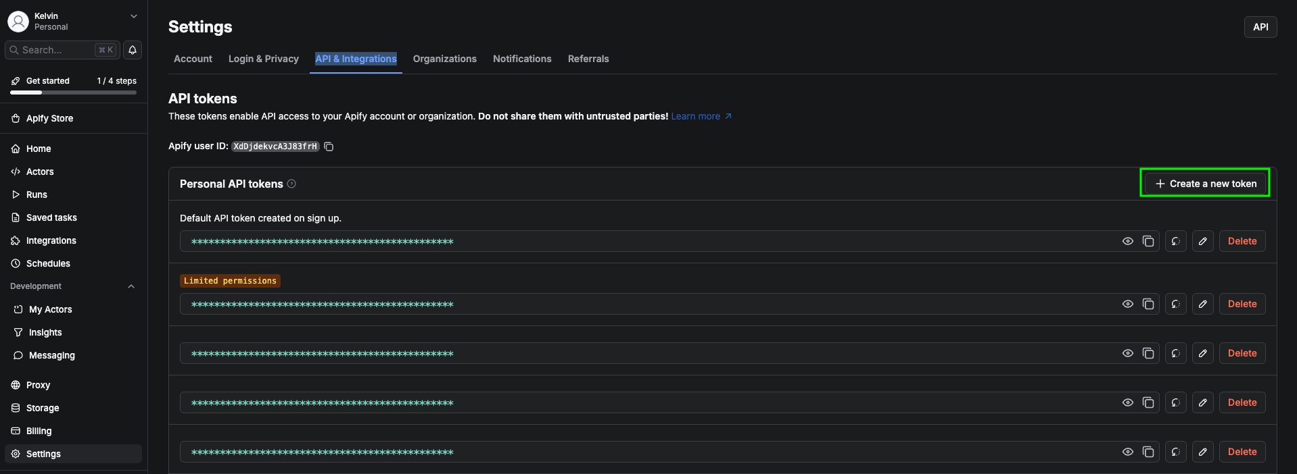Regenerate the default API token
The image size is (1297, 474).
click(x=1176, y=241)
